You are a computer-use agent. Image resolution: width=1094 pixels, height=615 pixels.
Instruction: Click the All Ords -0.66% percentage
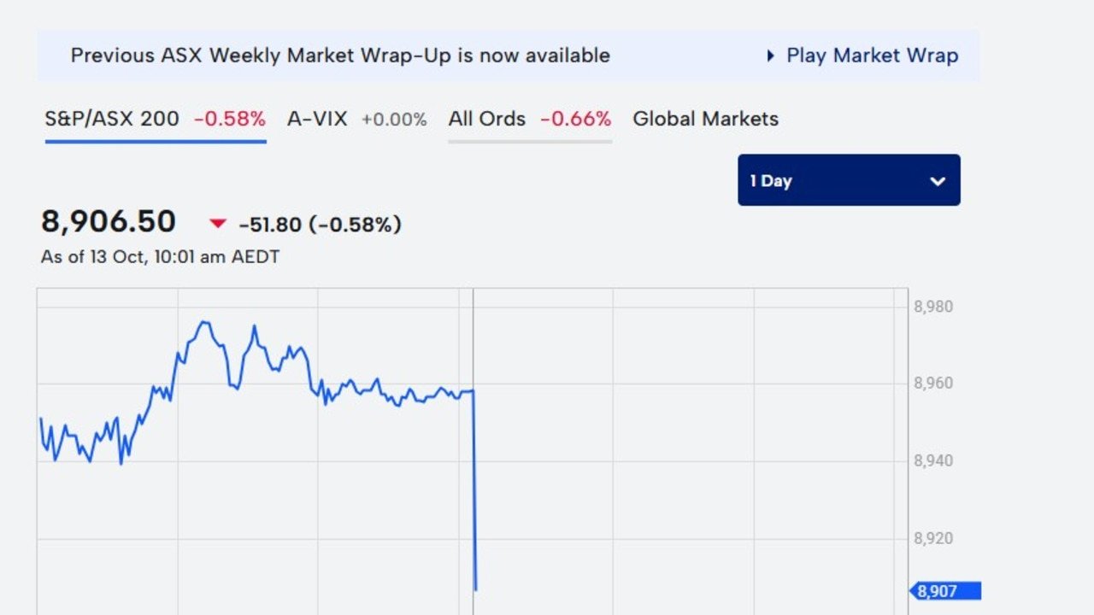coord(575,119)
